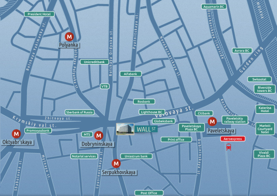This screenshot has width=277, height=196.
Task: Select the WALL ST label
Action: pos(146,129)
